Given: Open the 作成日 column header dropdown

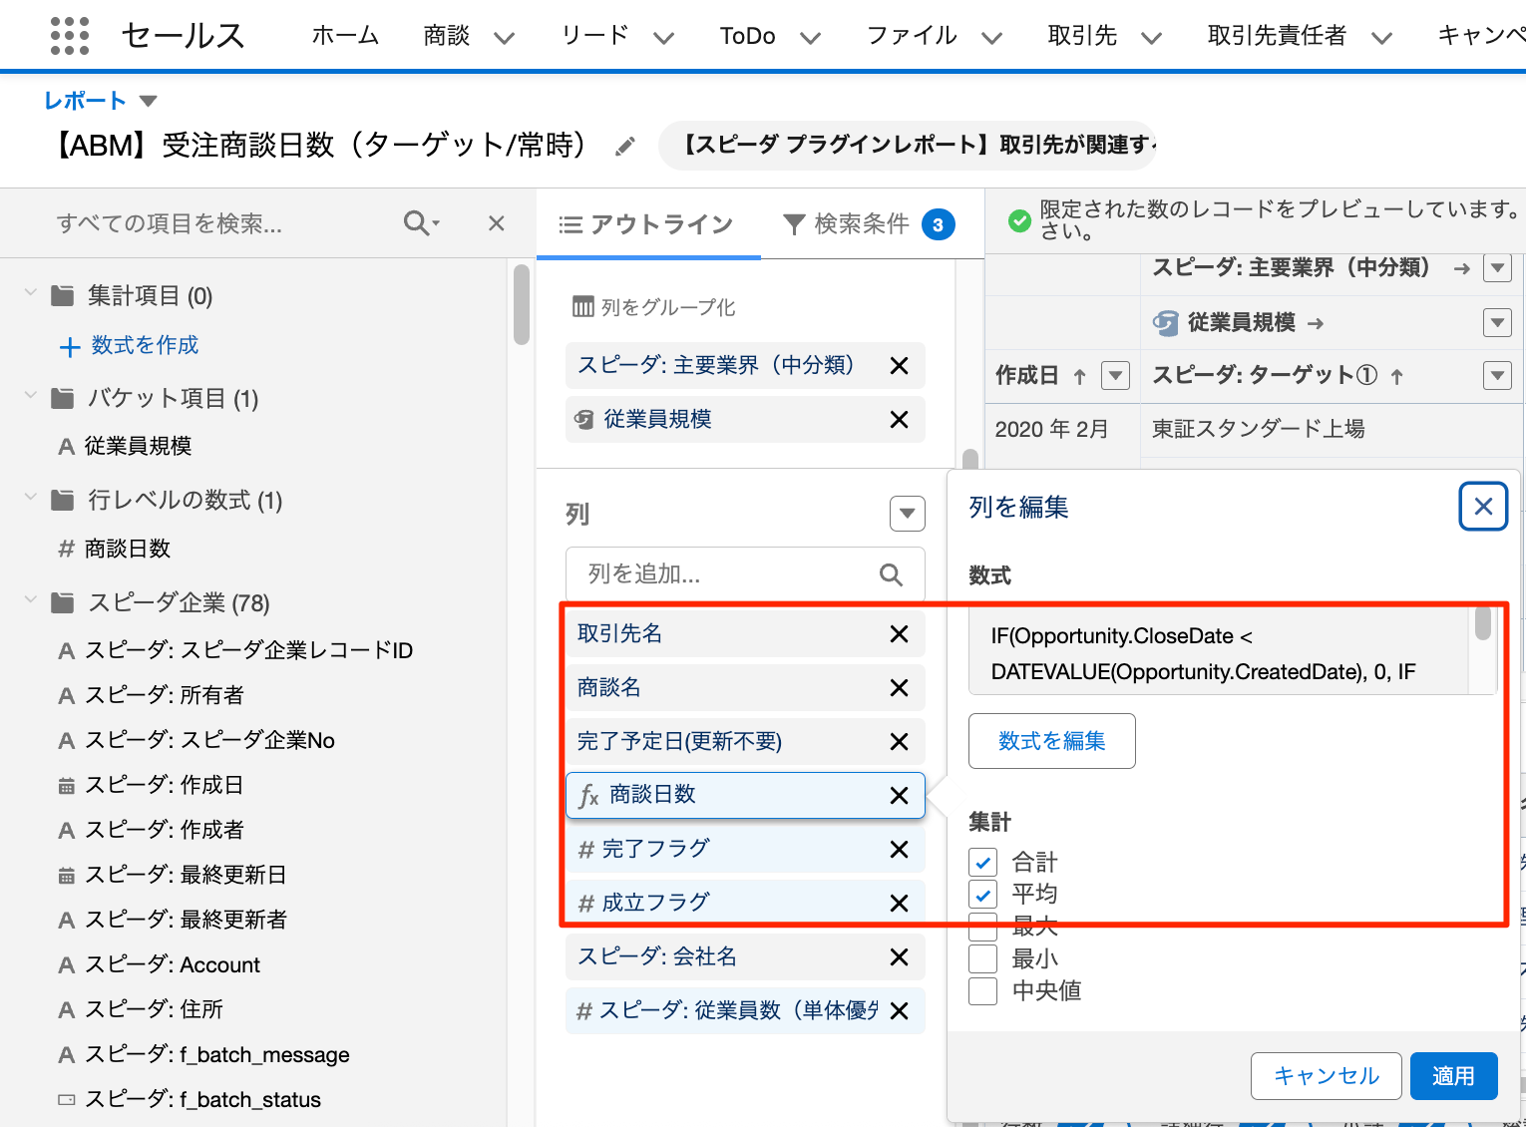Looking at the screenshot, I should pyautogui.click(x=1115, y=376).
